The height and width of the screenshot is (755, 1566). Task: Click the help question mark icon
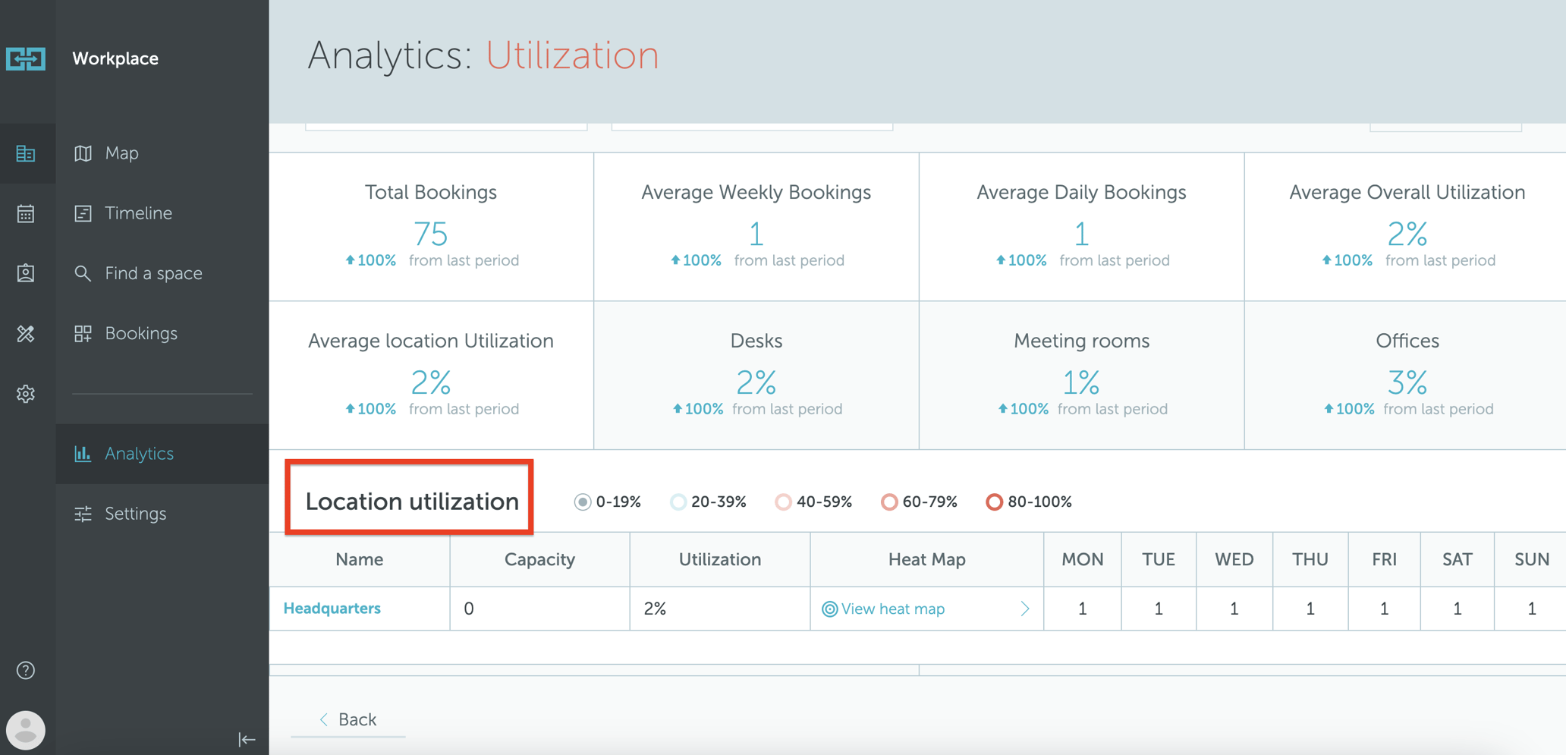pyautogui.click(x=26, y=671)
